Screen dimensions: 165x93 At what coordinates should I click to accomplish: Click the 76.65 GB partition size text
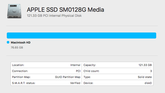click(x=17, y=47)
